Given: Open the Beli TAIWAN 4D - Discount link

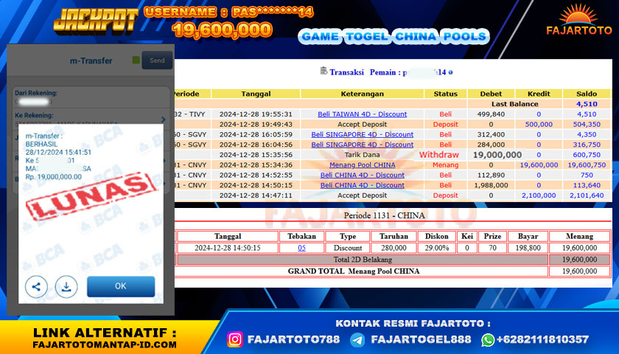Looking at the screenshot, I should [x=362, y=114].
